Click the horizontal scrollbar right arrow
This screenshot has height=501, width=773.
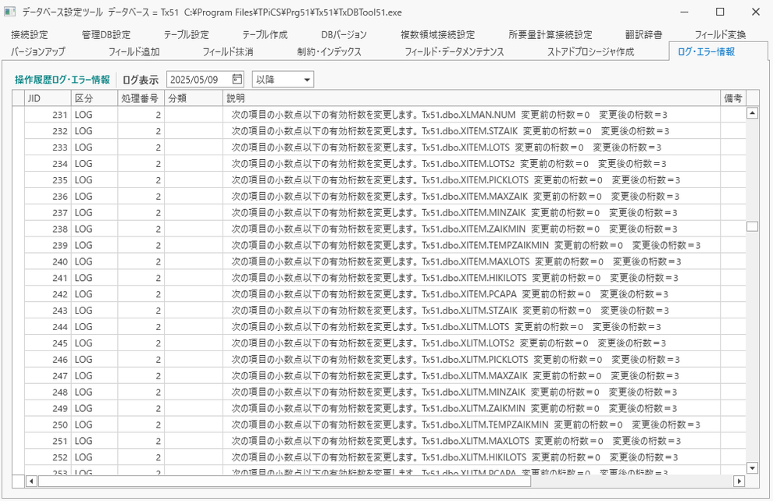(x=739, y=481)
